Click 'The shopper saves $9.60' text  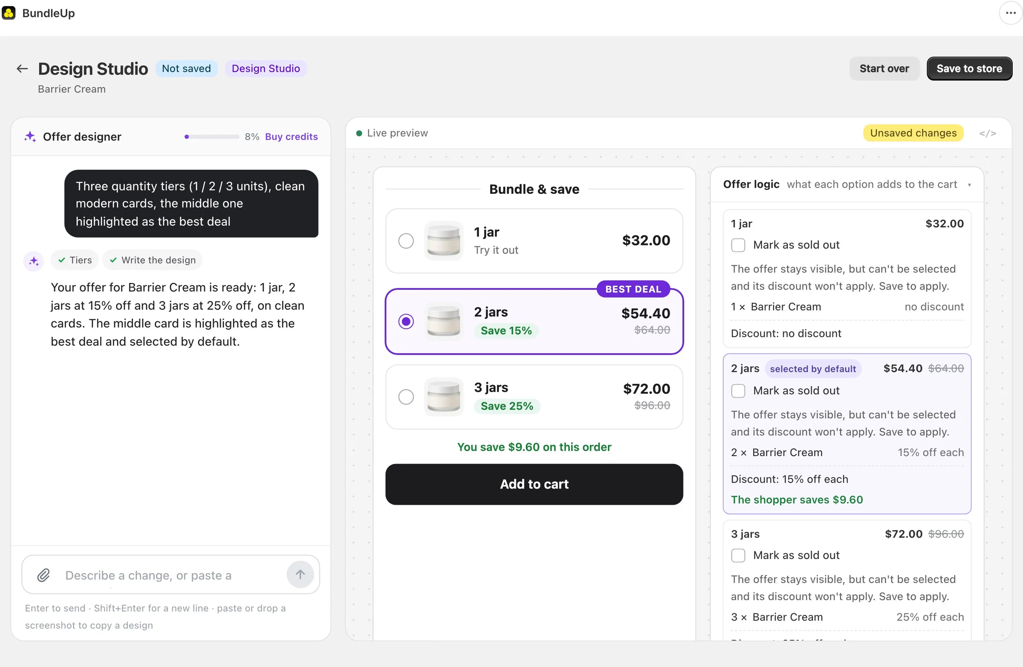(797, 500)
